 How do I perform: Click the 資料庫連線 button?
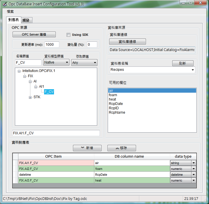(127, 42)
